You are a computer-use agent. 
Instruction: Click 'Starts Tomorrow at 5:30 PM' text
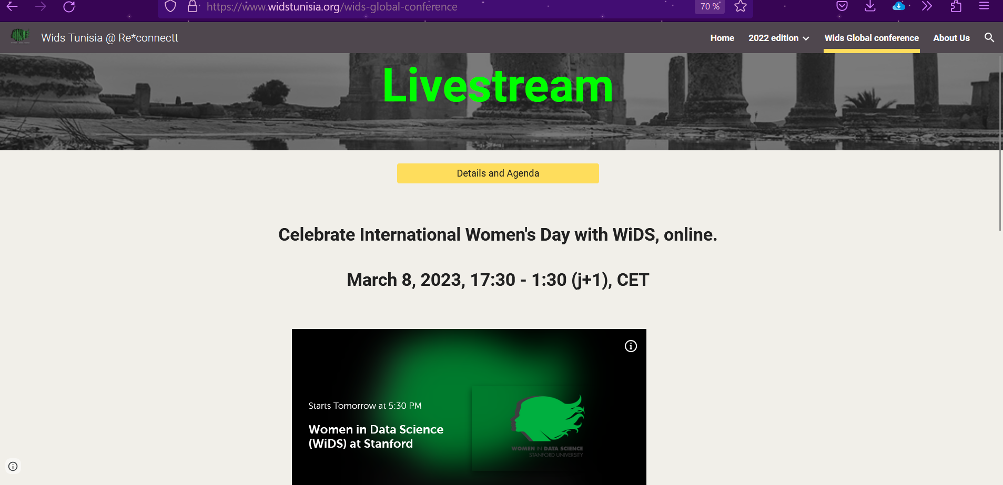[x=365, y=406]
